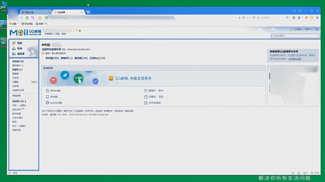Open 百度一下 bookmark in favorites bar
Image resolution: width=325 pixels, height=182 pixels.
pyautogui.click(x=42, y=24)
